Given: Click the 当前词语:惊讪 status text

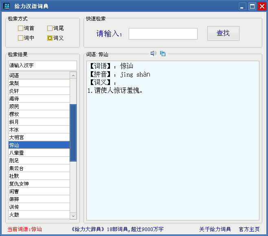Looking at the screenshot, I should (24, 229).
